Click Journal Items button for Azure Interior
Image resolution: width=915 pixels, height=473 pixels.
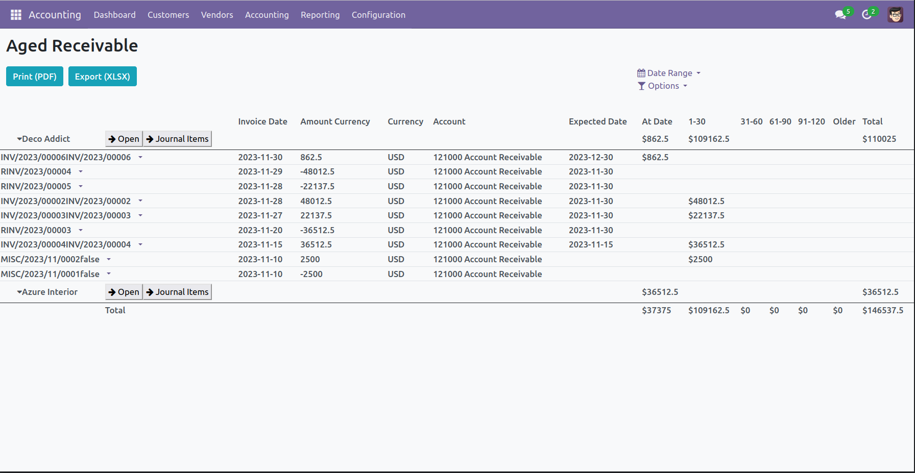click(177, 292)
